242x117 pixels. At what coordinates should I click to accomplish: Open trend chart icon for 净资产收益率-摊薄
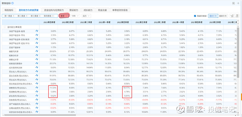click(x=37, y=31)
